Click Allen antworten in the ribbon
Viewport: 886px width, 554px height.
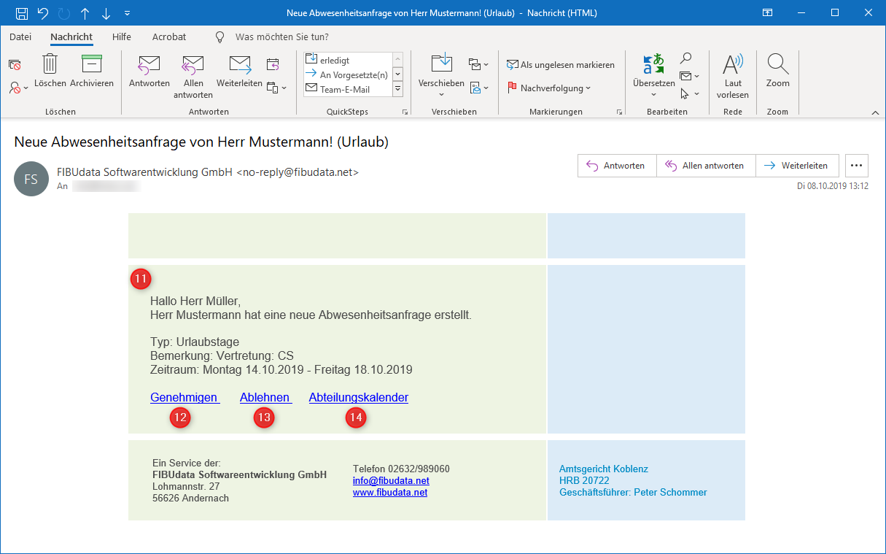tap(193, 66)
